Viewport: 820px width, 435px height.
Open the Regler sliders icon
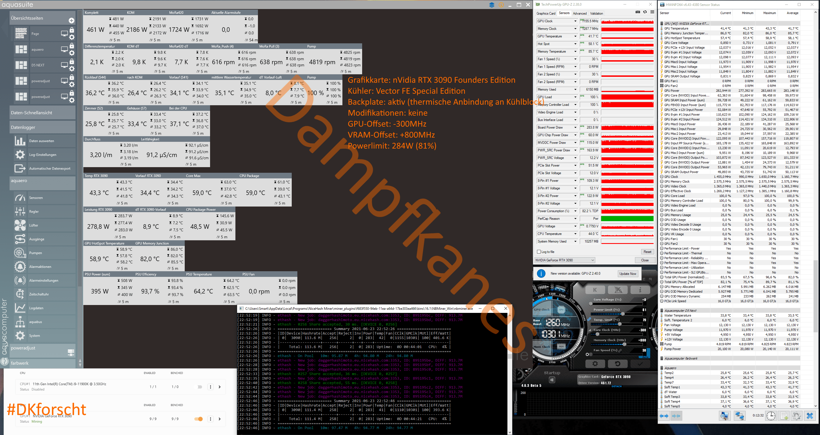pyautogui.click(x=20, y=212)
